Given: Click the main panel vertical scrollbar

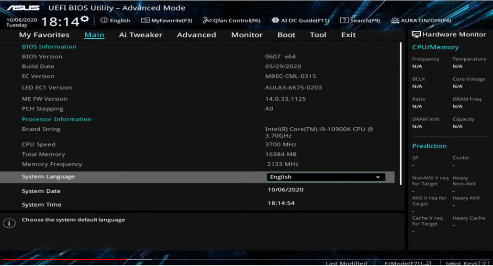Looking at the screenshot, I should (401, 113).
